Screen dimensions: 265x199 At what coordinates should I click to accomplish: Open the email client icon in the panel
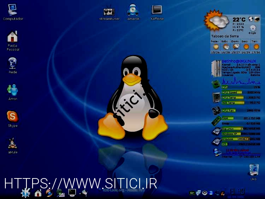pos(60,193)
